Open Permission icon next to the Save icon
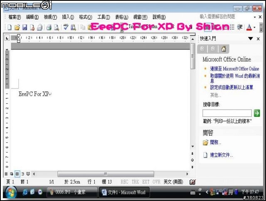The image size is (266, 201). coord(32,27)
